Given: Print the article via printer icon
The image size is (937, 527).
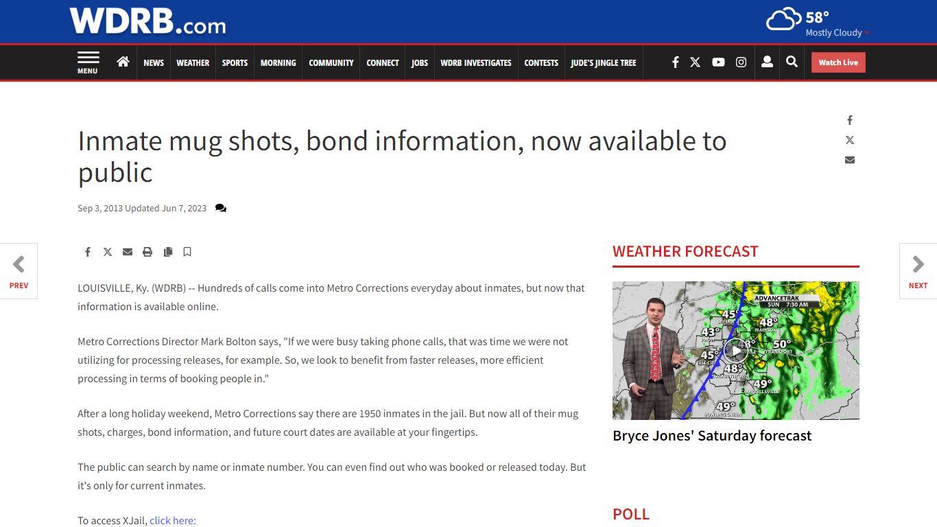Looking at the screenshot, I should 147,252.
